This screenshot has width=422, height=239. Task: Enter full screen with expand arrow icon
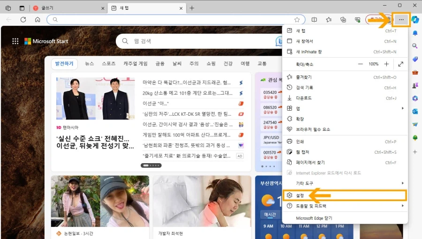click(x=401, y=64)
